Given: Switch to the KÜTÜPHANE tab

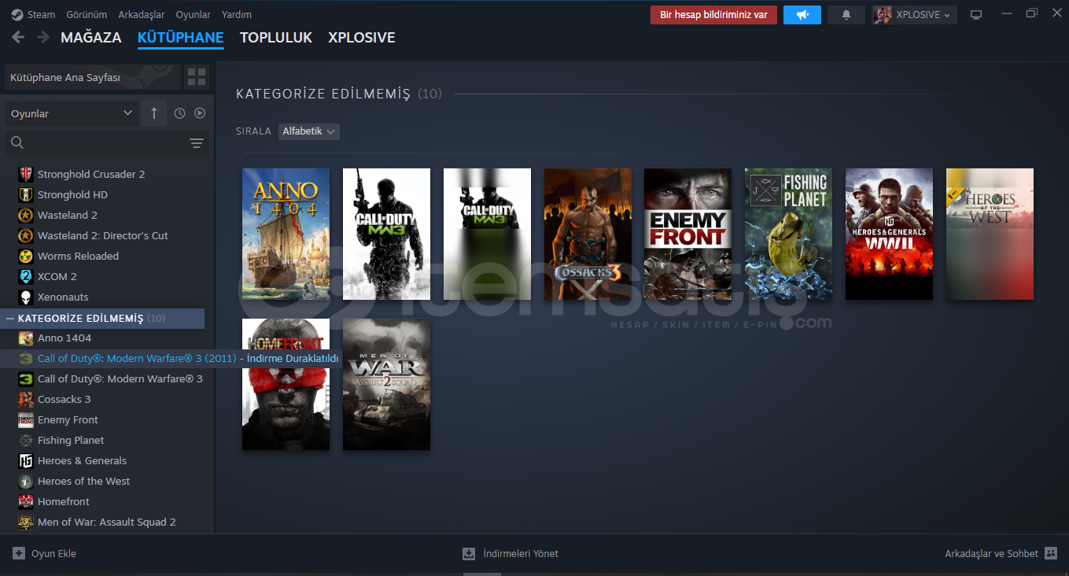Looking at the screenshot, I should point(180,38).
